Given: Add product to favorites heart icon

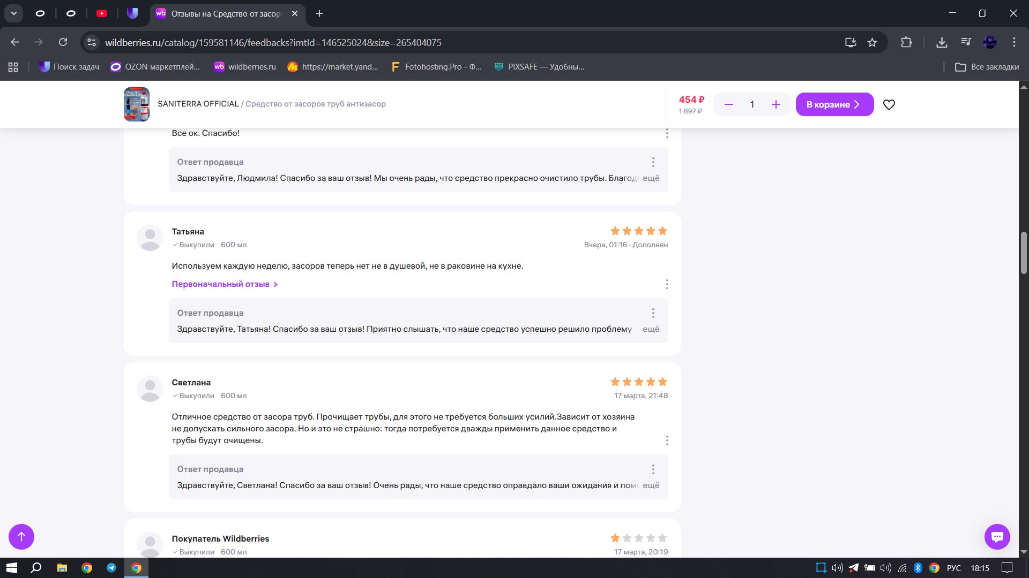Looking at the screenshot, I should click(889, 105).
